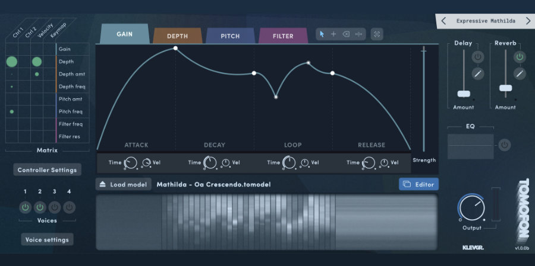Select the delete point eraser tool
The width and height of the screenshot is (535, 266).
click(x=346, y=34)
